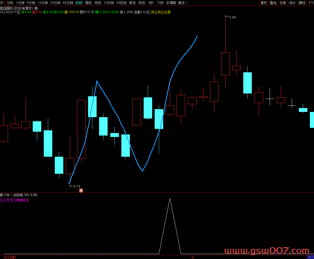Click the 商业物业经营 sector link
Viewport: 314px width, 259px height.
pos(161,12)
